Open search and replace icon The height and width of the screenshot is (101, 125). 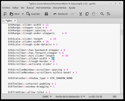108,14
